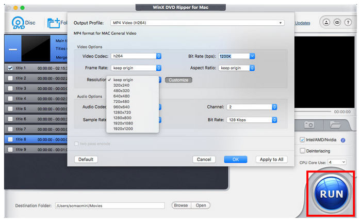Open the audio Bit Rate 128 Kbps dropdown

click(x=252, y=120)
